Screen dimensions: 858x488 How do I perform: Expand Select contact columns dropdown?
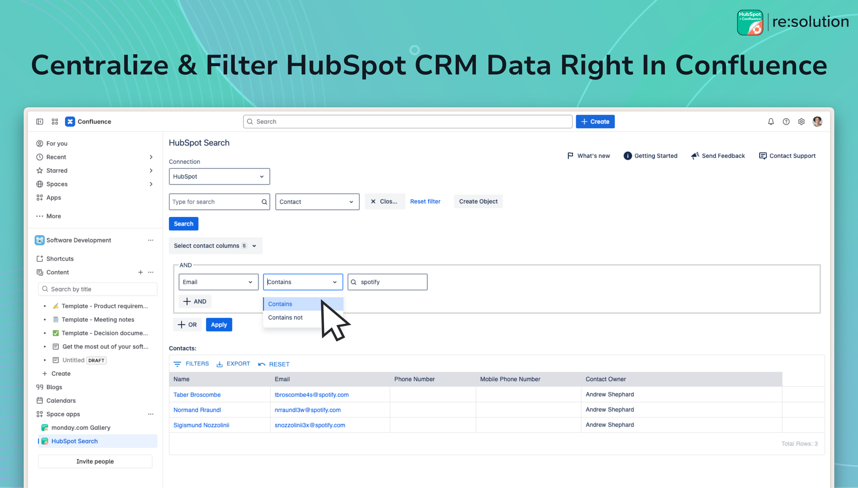click(216, 246)
